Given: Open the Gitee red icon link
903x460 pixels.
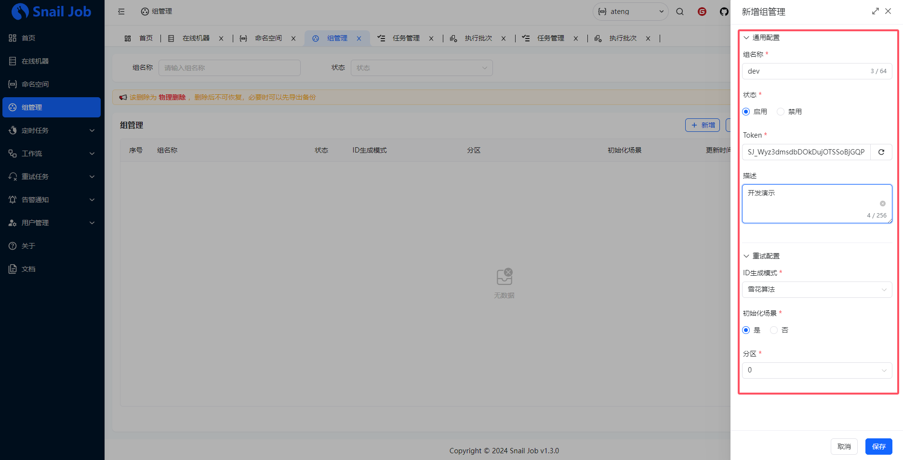Looking at the screenshot, I should pyautogui.click(x=702, y=12).
